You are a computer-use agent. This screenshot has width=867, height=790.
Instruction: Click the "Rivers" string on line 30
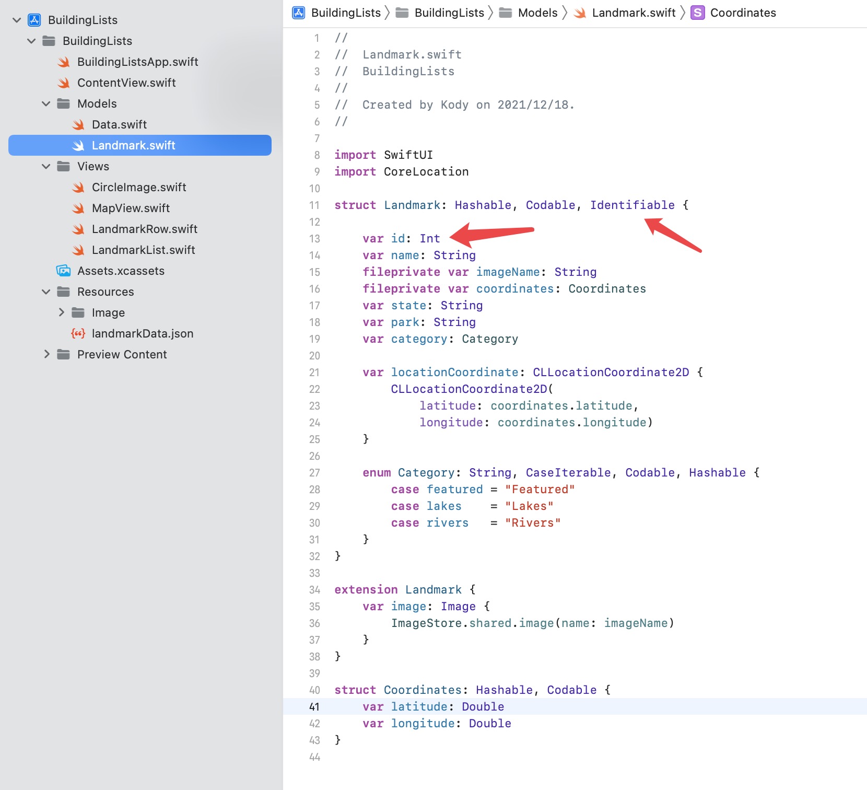[x=533, y=522]
